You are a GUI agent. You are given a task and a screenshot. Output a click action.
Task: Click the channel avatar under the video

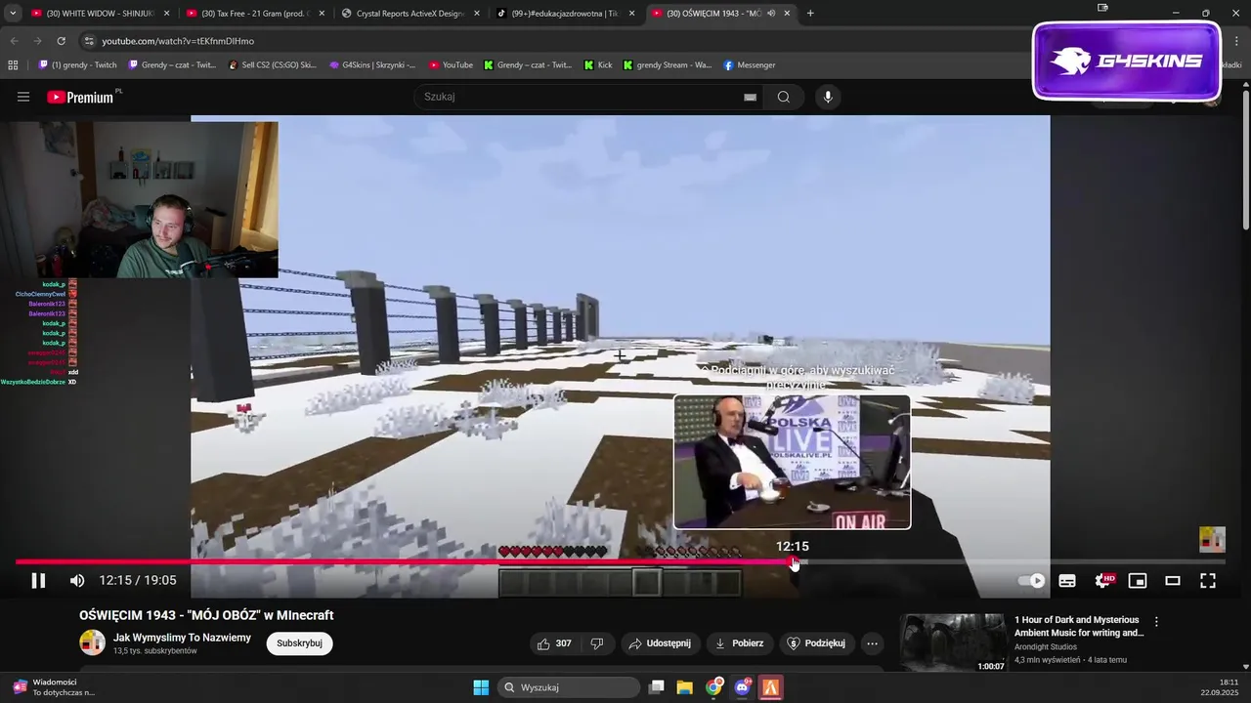[92, 642]
